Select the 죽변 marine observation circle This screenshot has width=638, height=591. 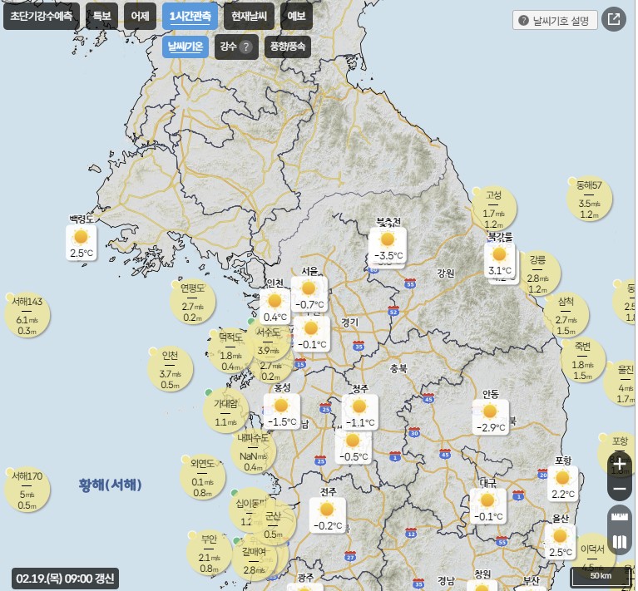point(582,360)
